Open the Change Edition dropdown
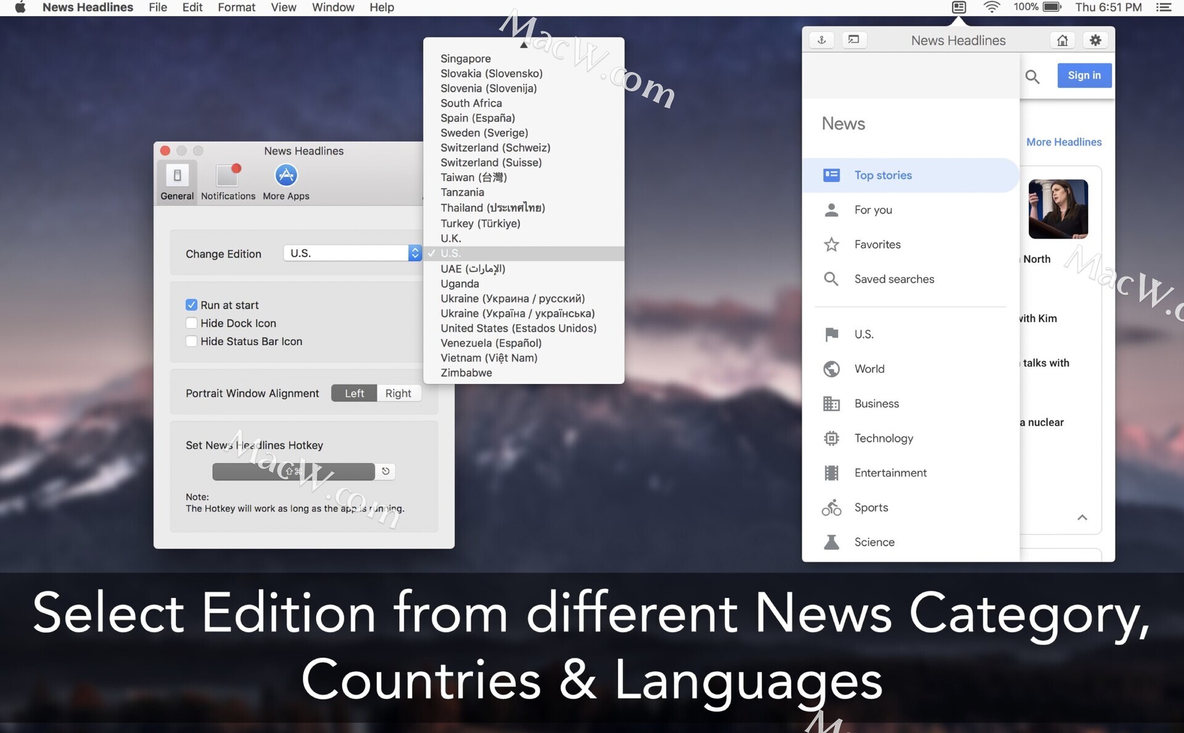This screenshot has height=733, width=1184. coord(352,253)
